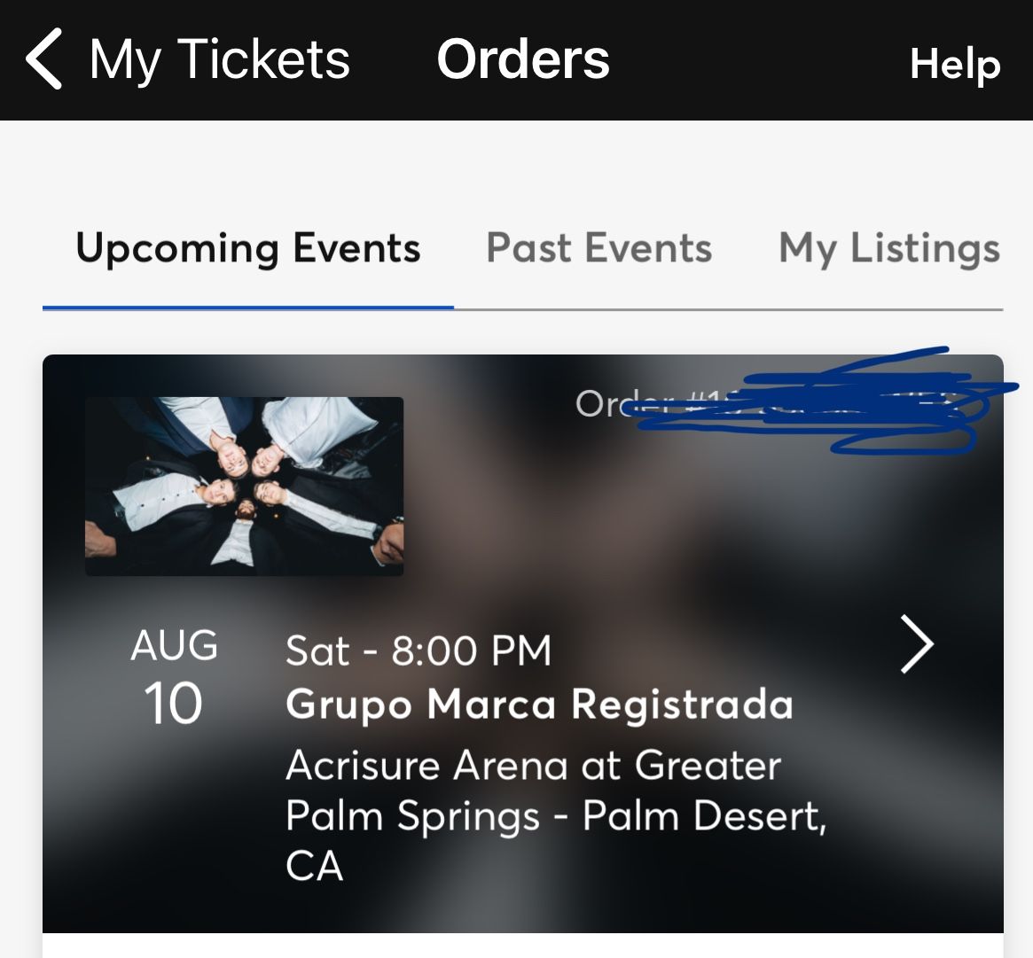The height and width of the screenshot is (958, 1033).
Task: Go back via My Tickets label
Action: coord(220,60)
